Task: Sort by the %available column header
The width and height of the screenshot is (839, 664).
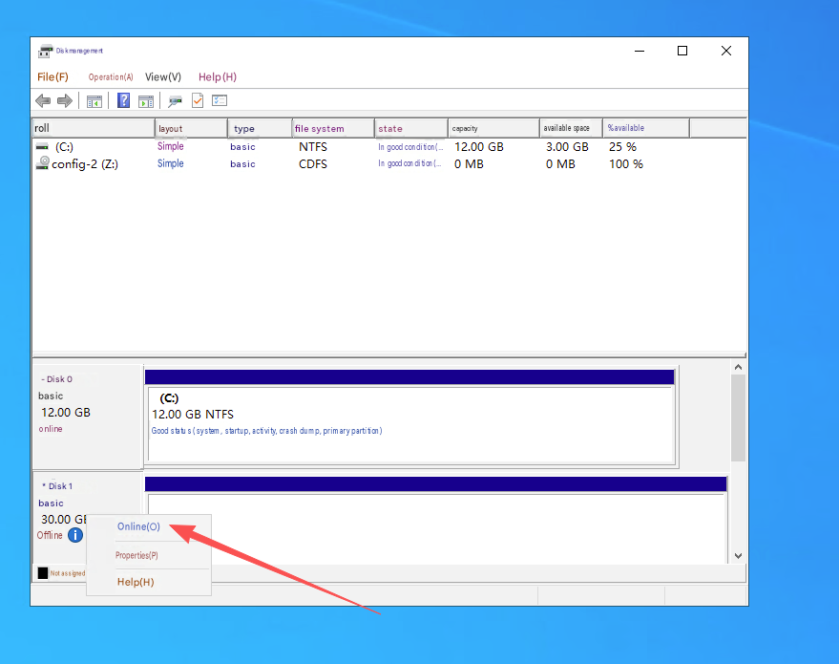Action: tap(646, 129)
